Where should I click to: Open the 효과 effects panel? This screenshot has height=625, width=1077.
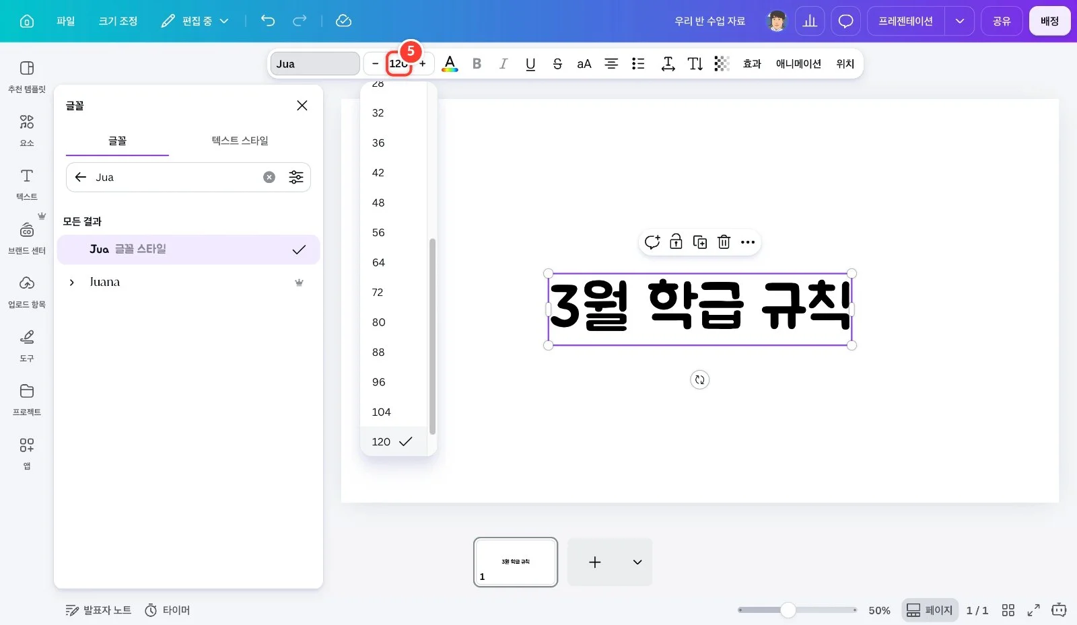tap(752, 64)
